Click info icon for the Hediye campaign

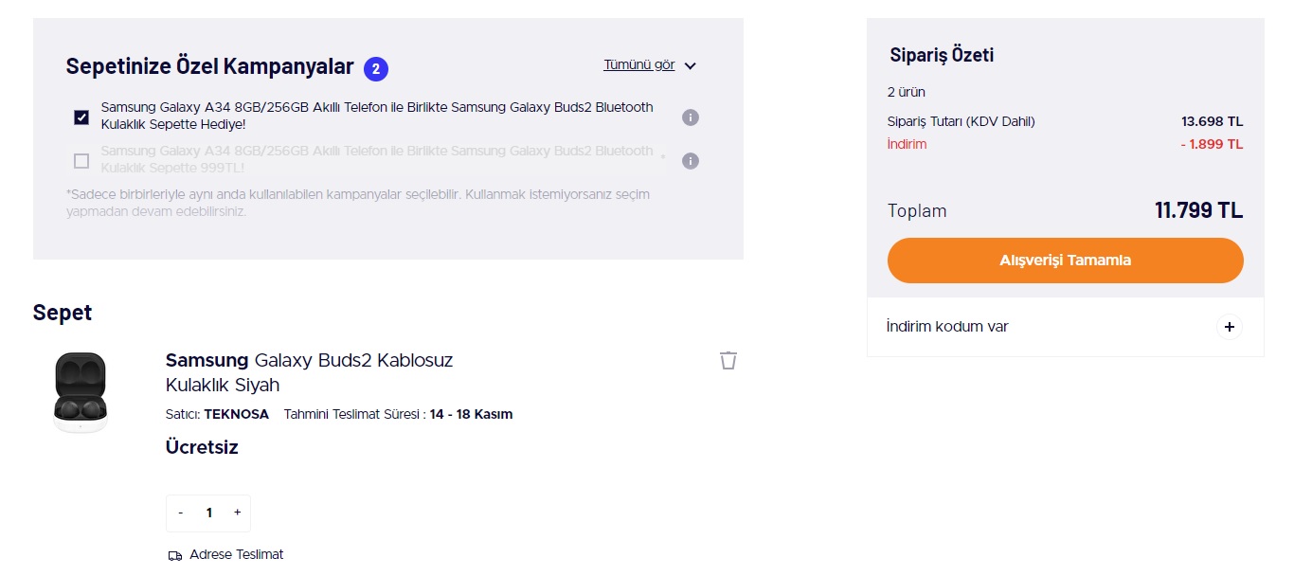click(x=691, y=117)
